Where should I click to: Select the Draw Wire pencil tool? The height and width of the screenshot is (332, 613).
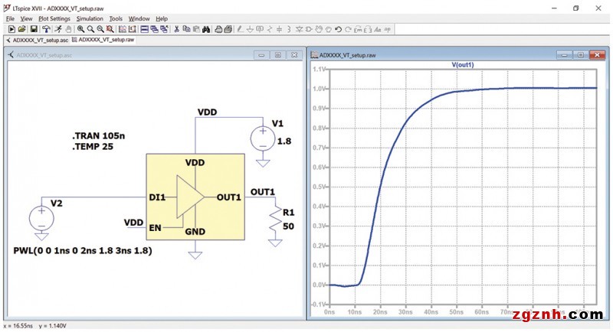(241, 29)
